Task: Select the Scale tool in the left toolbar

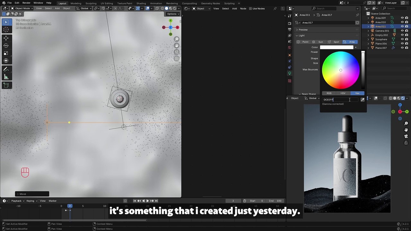Action: [x=6, y=53]
